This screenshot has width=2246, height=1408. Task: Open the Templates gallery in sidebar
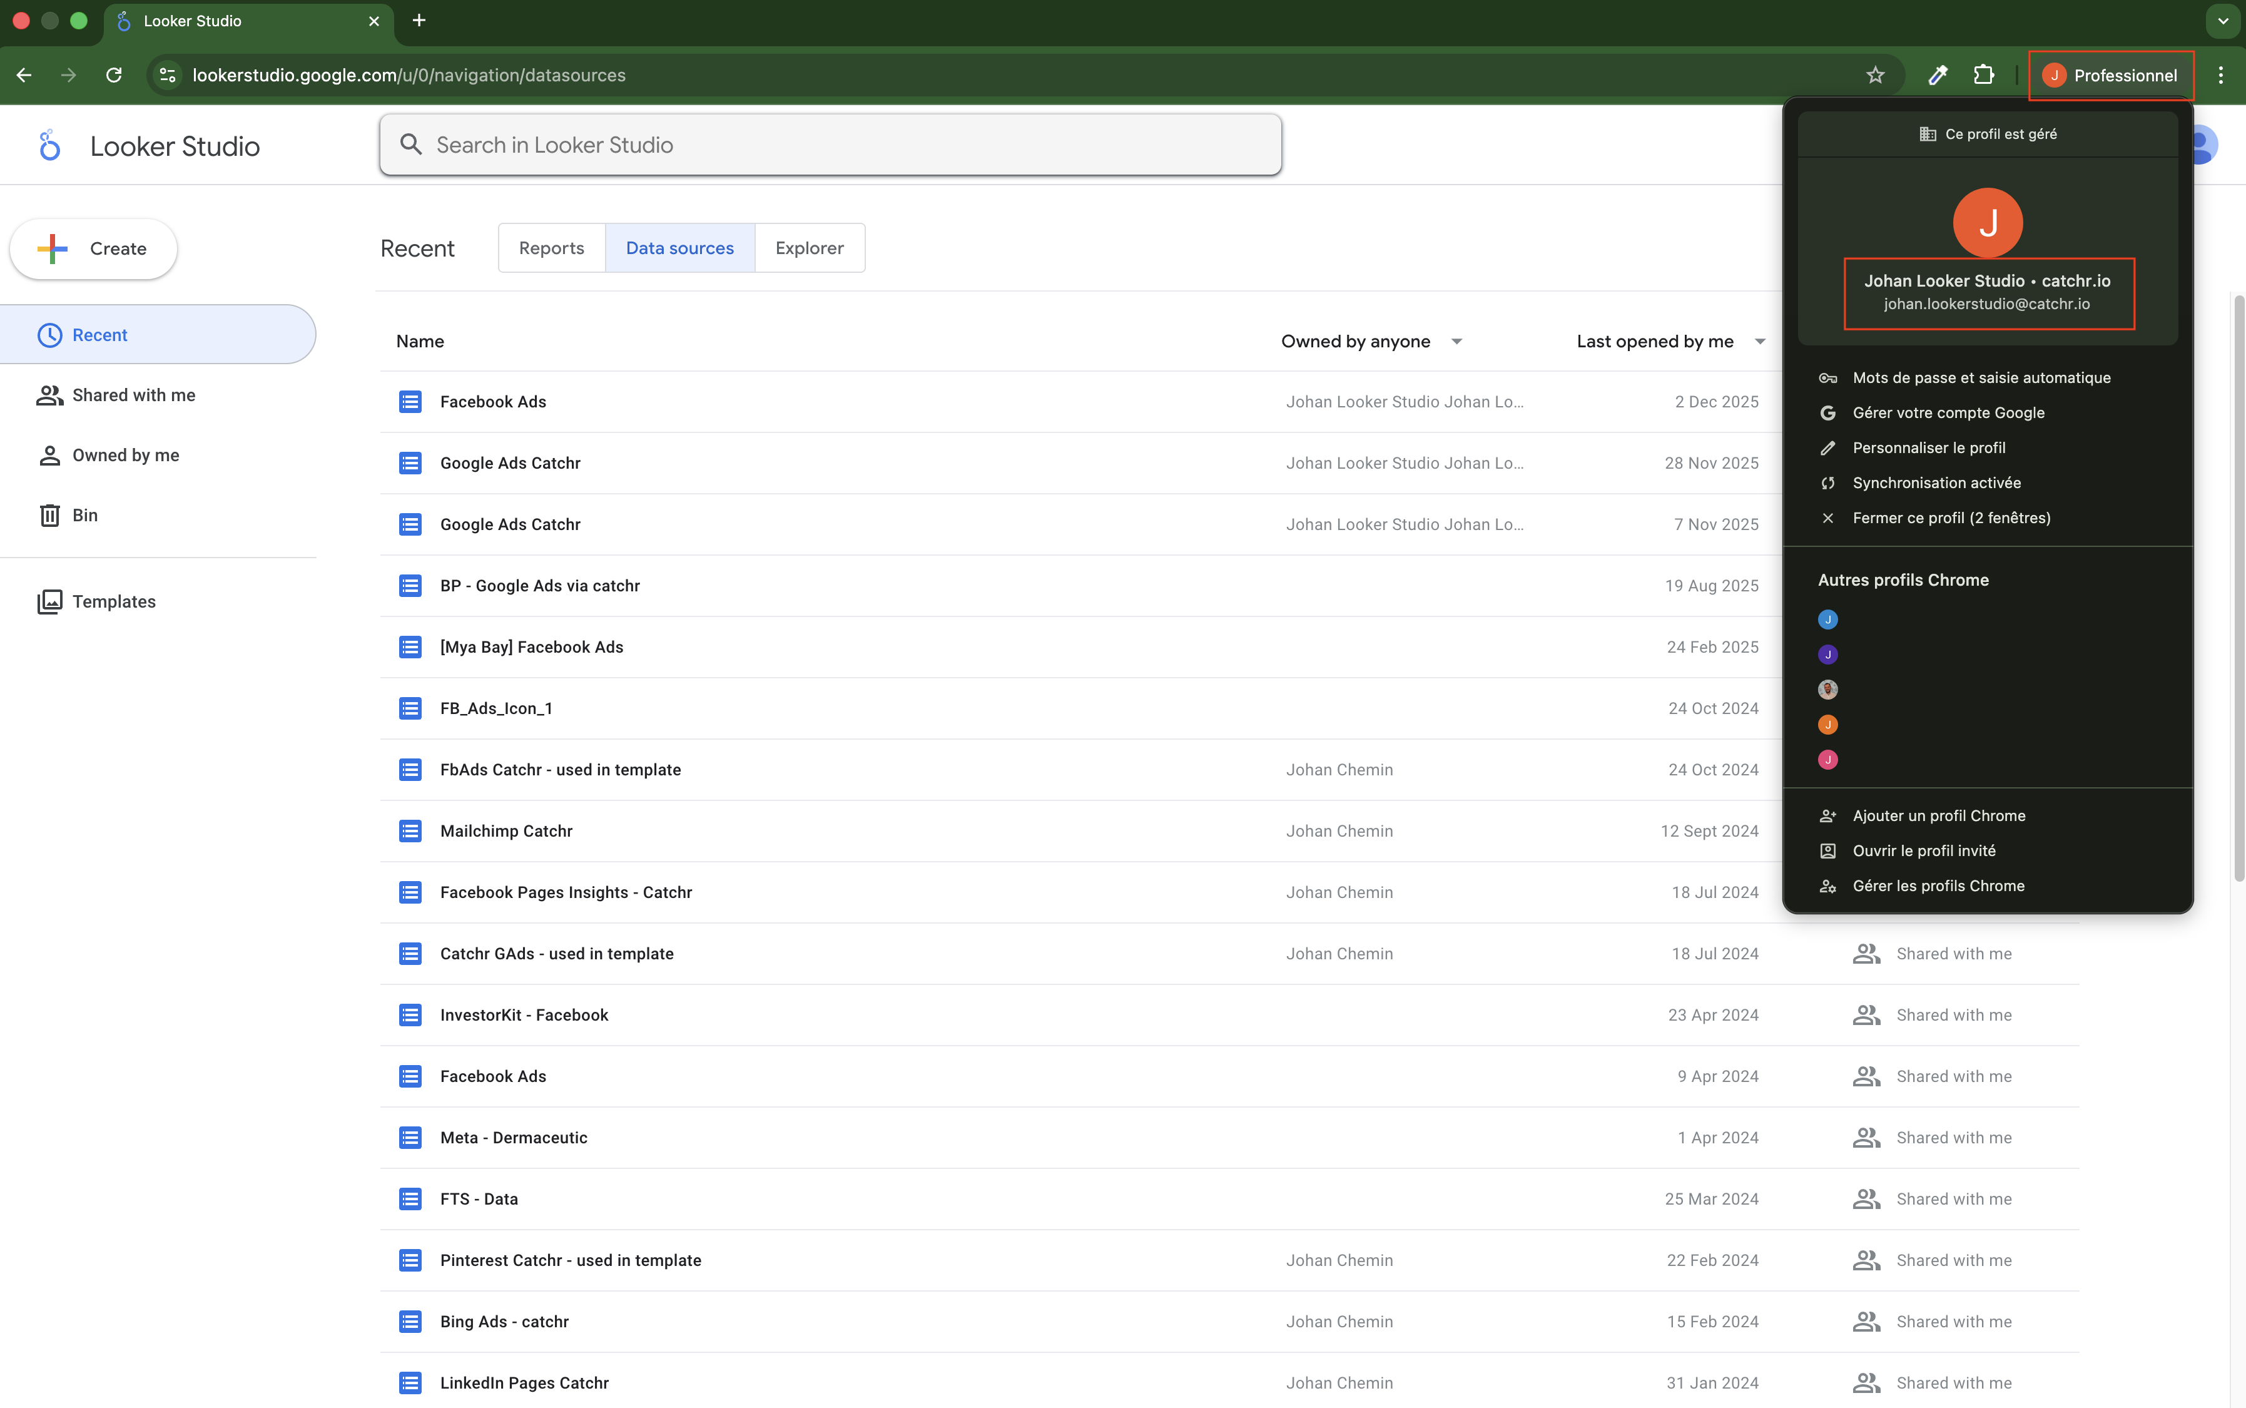tap(114, 601)
